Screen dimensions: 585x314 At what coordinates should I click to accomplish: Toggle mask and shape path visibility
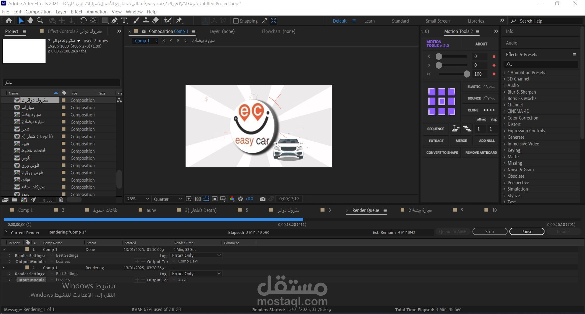click(x=206, y=199)
